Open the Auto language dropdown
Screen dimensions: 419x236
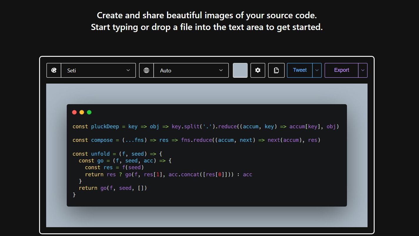pyautogui.click(x=191, y=70)
